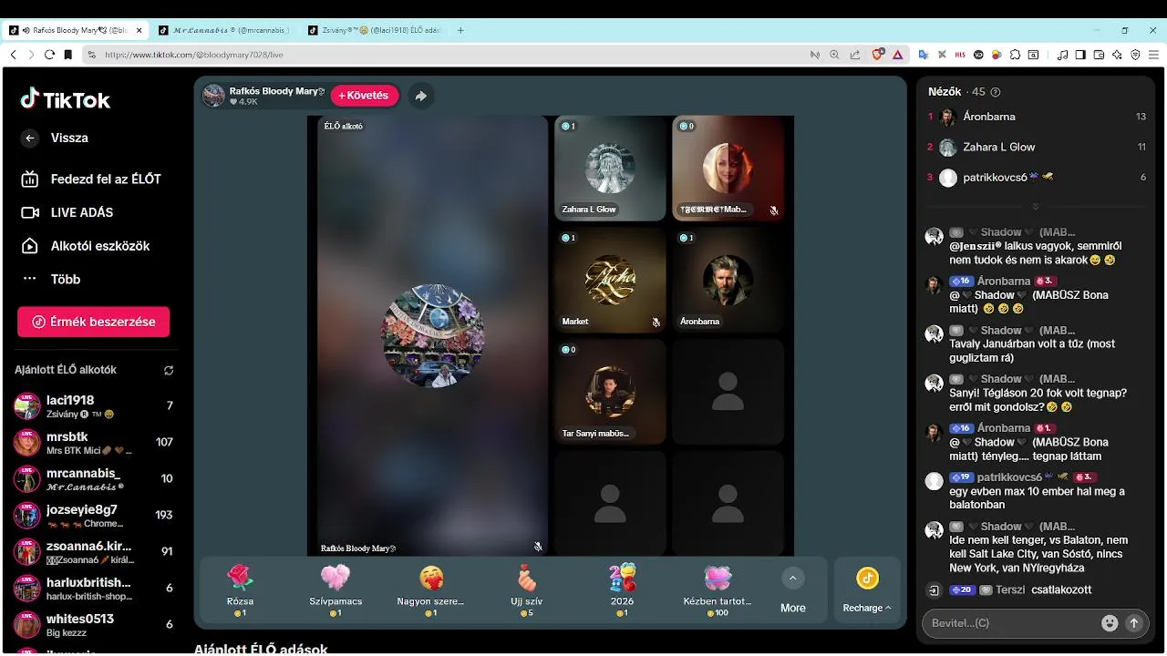Select Zahara L Glow guest tile

pyautogui.click(x=610, y=168)
